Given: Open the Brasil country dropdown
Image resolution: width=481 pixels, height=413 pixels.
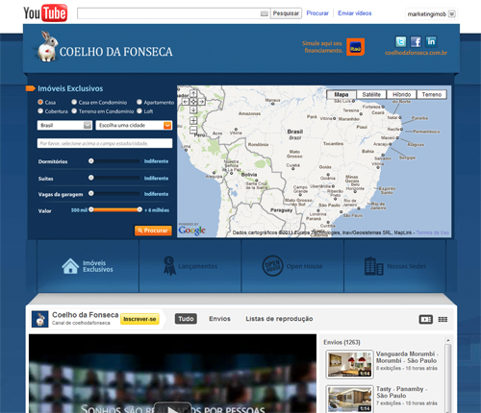Looking at the screenshot, I should pyautogui.click(x=64, y=125).
